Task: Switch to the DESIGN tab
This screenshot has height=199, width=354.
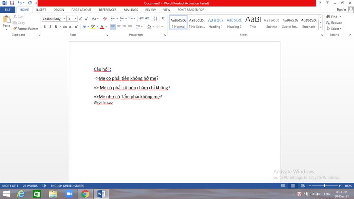Action: [x=59, y=10]
